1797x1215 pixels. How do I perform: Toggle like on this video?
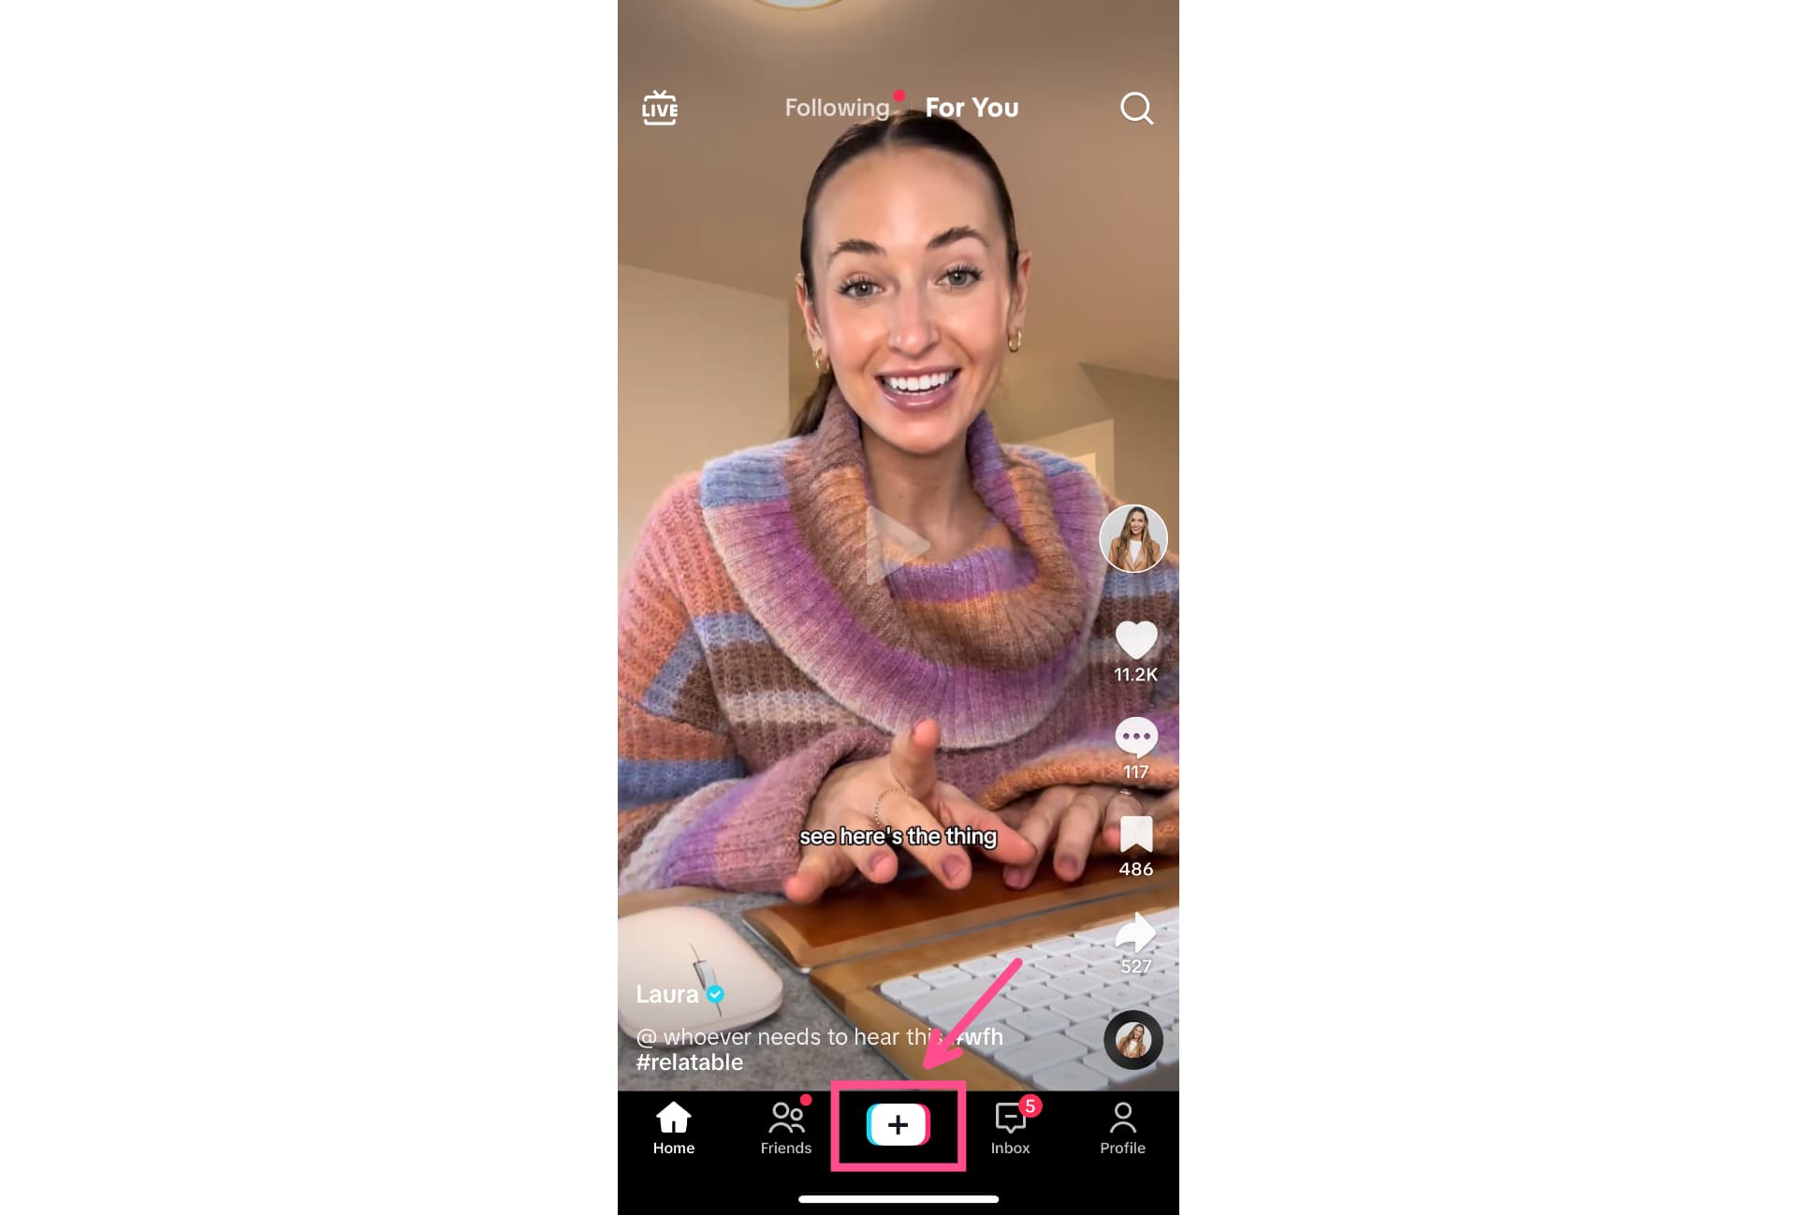coord(1135,638)
